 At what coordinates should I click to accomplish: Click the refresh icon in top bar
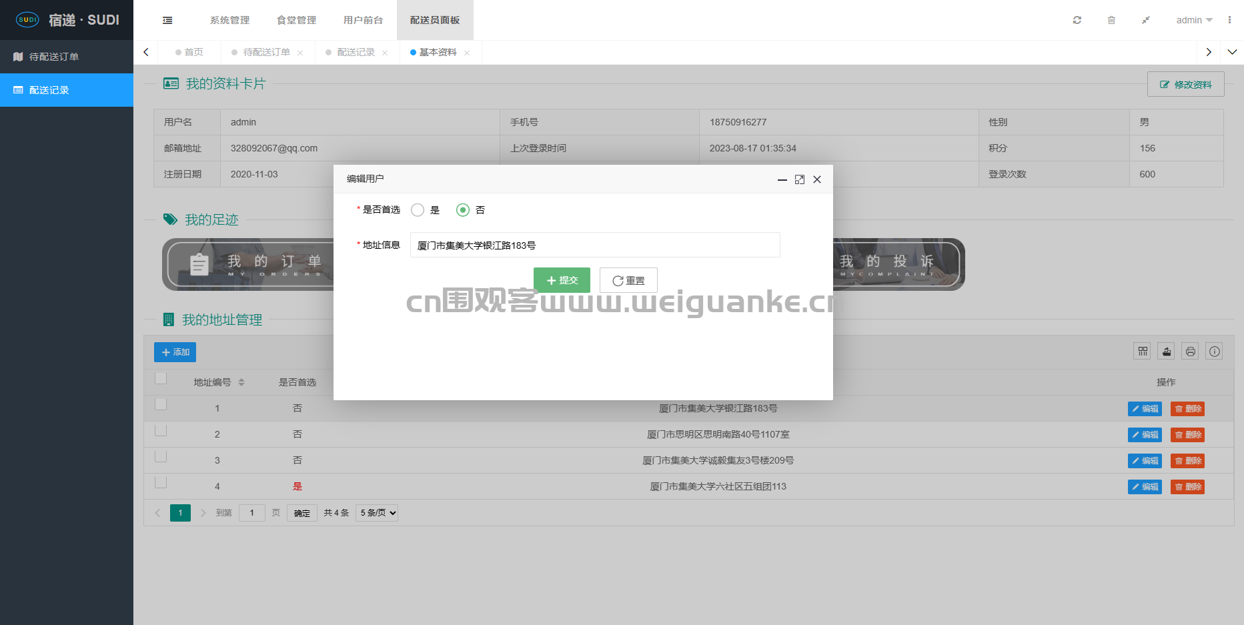click(1077, 20)
